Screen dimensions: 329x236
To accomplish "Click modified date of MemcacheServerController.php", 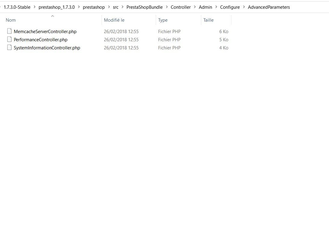I will click(121, 31).
